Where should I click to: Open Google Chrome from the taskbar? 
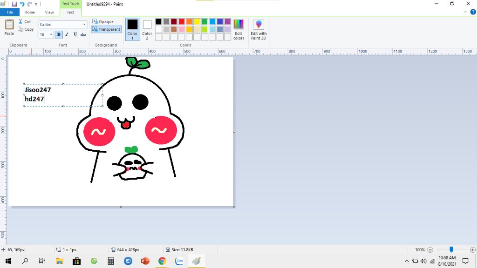point(162,261)
